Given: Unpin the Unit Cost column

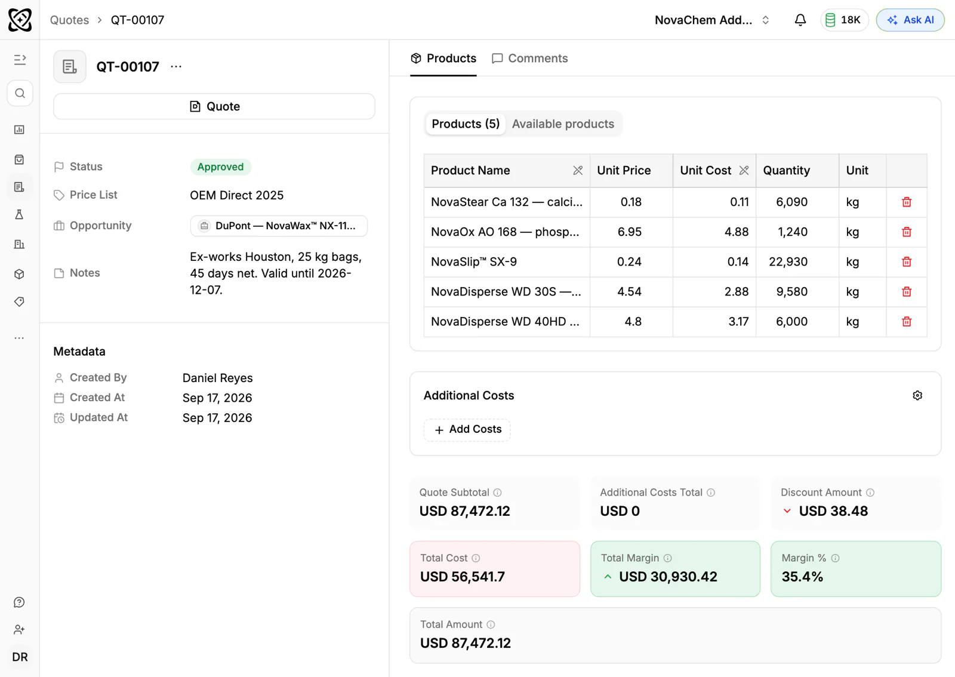Looking at the screenshot, I should point(744,171).
